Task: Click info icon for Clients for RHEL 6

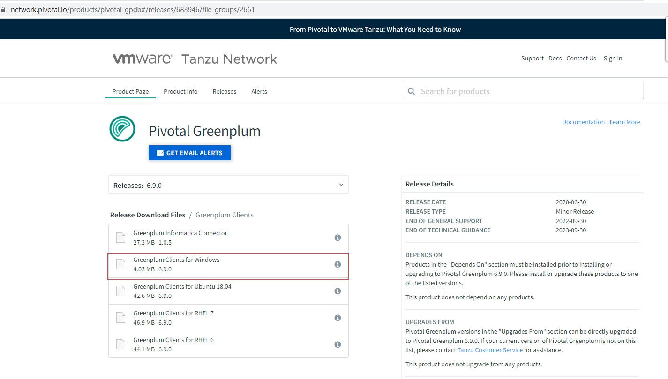Action: [x=338, y=344]
